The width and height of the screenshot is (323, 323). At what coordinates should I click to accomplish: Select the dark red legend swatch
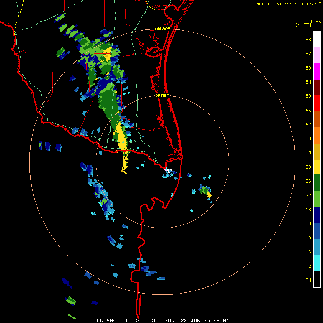click(x=317, y=88)
